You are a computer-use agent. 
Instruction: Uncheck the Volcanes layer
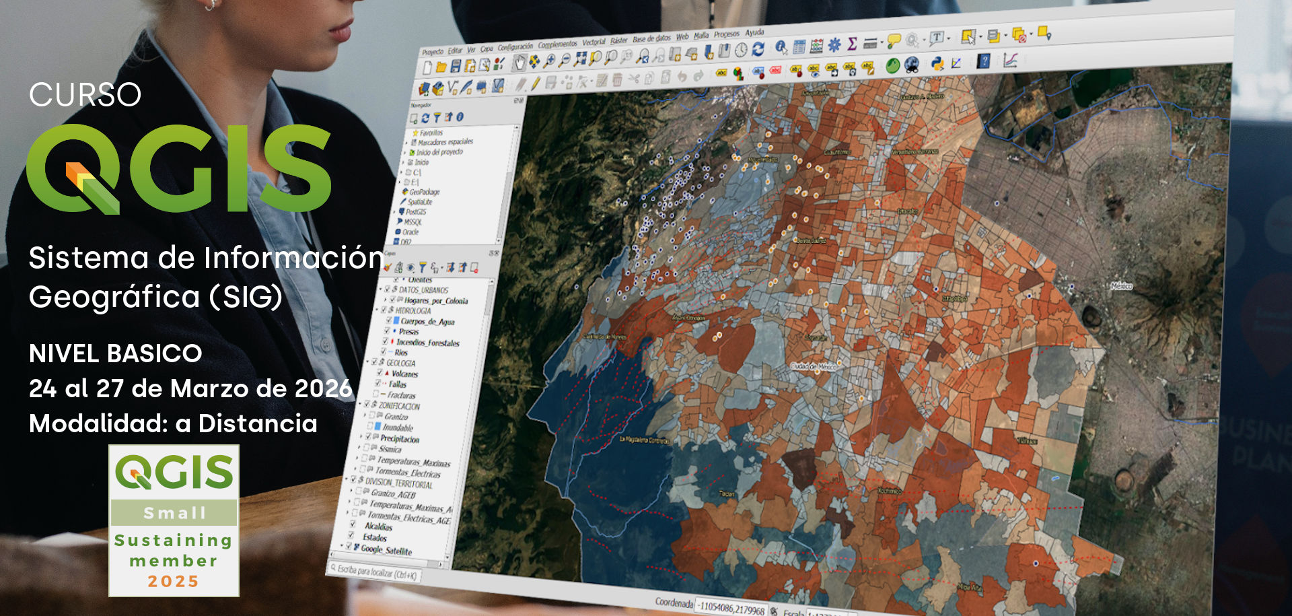pos(379,374)
